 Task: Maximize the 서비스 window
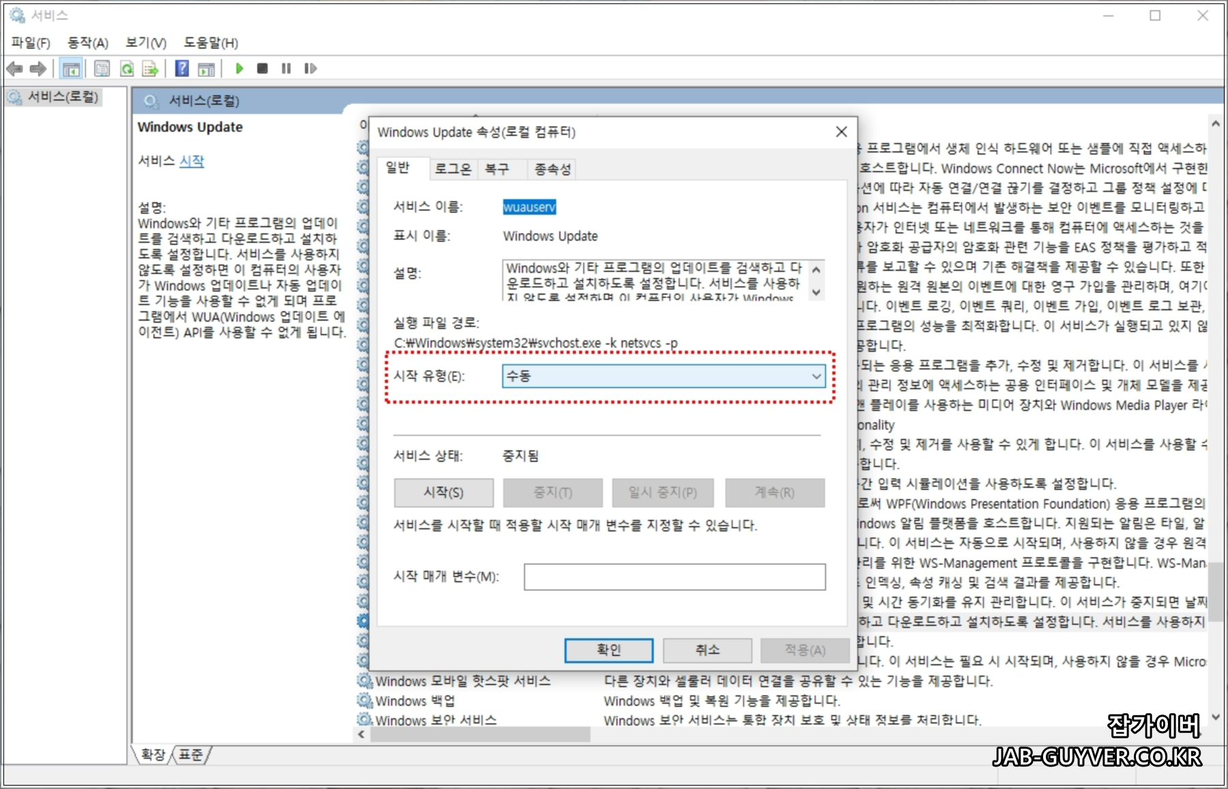pos(1155,15)
